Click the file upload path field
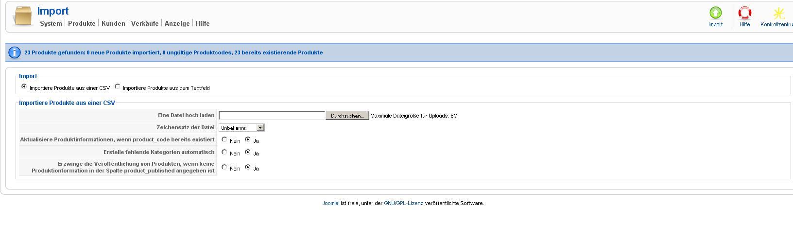Viewport: 793px width, 241px height. (x=272, y=116)
